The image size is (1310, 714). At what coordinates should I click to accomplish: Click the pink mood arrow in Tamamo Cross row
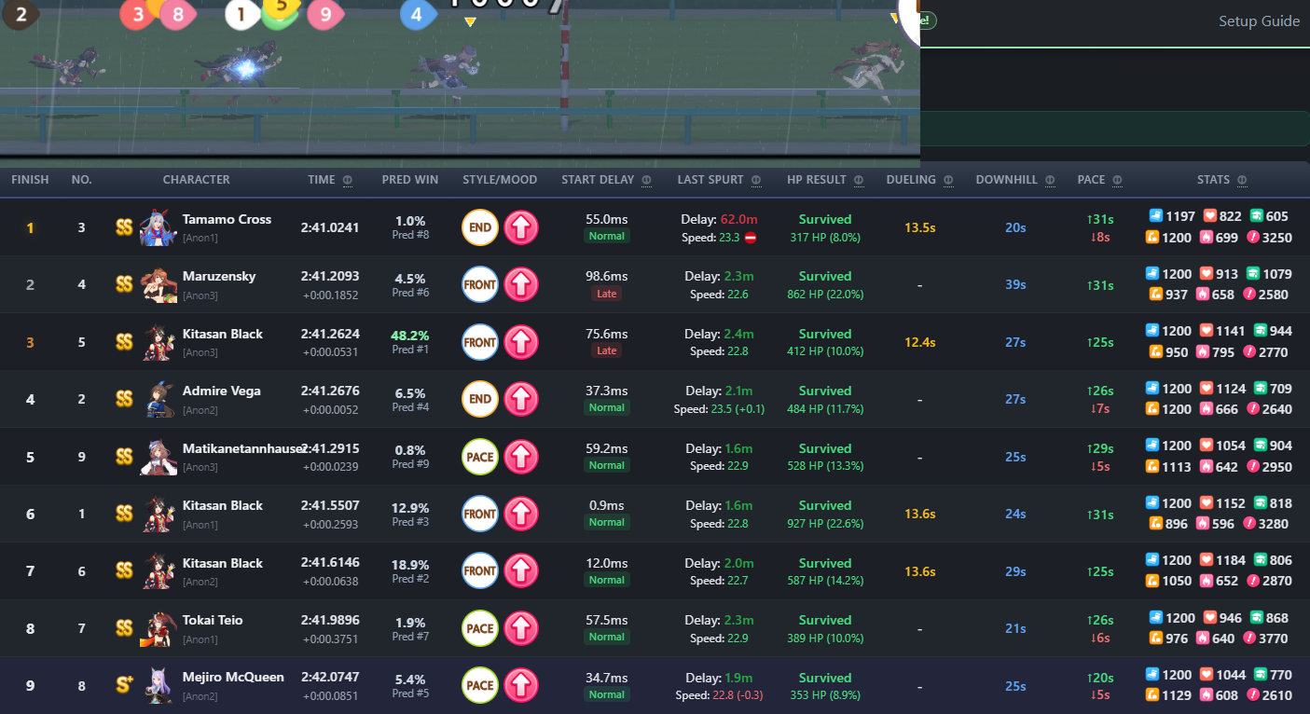pyautogui.click(x=521, y=227)
